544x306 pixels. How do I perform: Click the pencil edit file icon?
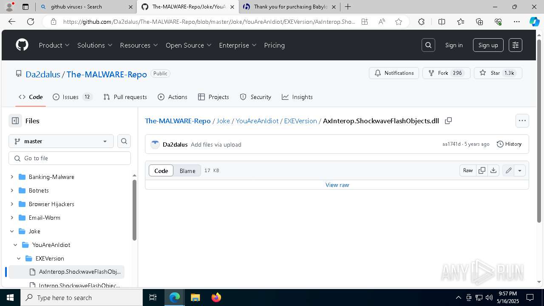click(508, 170)
